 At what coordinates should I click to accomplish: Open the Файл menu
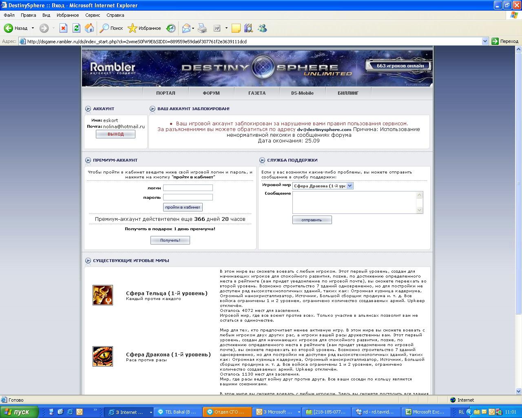9,15
